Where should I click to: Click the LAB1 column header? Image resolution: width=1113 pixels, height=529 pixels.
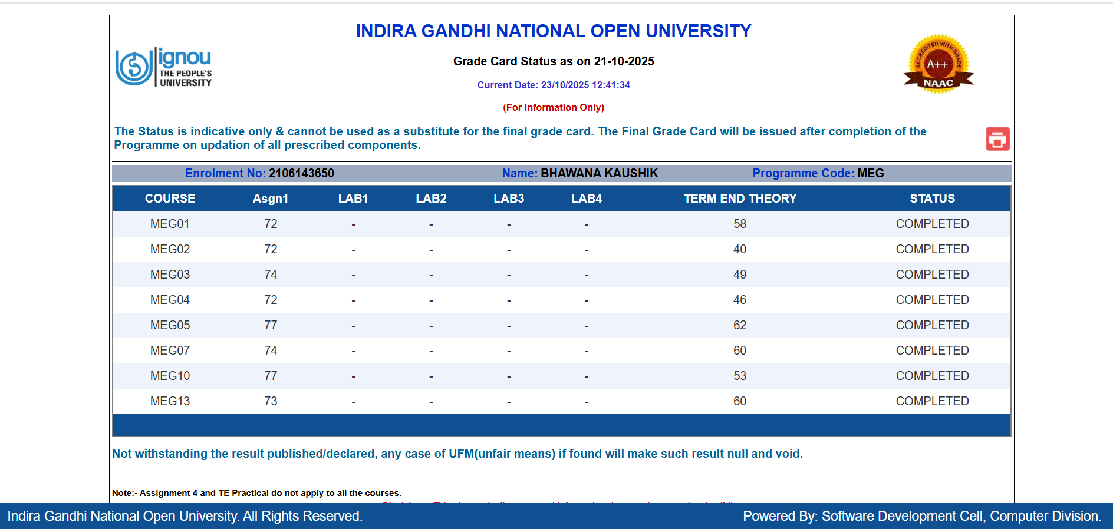[x=353, y=199]
